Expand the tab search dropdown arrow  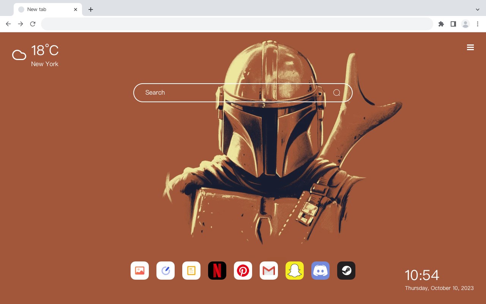(x=478, y=9)
